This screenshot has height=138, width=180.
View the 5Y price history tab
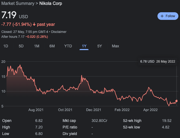[100, 46]
